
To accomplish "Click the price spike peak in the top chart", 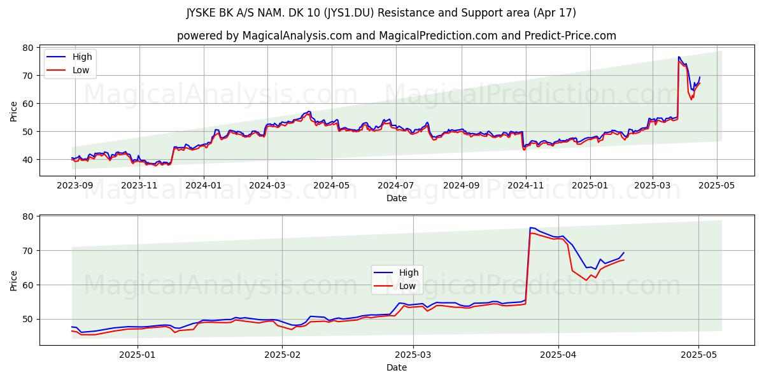I will 679,57.
